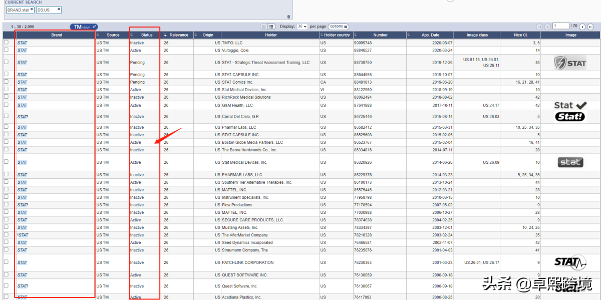This screenshot has width=601, height=300.
Task: Go to the first results page
Action: 539,27
